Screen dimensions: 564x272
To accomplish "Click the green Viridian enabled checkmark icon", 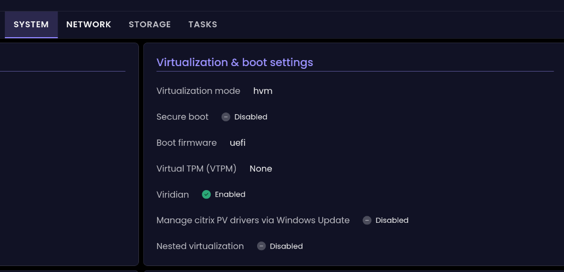I will pyautogui.click(x=206, y=194).
